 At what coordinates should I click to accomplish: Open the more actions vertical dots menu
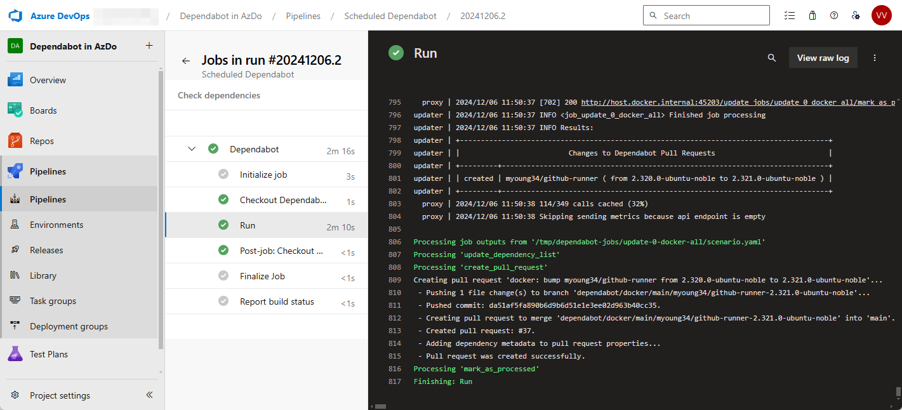coord(875,58)
